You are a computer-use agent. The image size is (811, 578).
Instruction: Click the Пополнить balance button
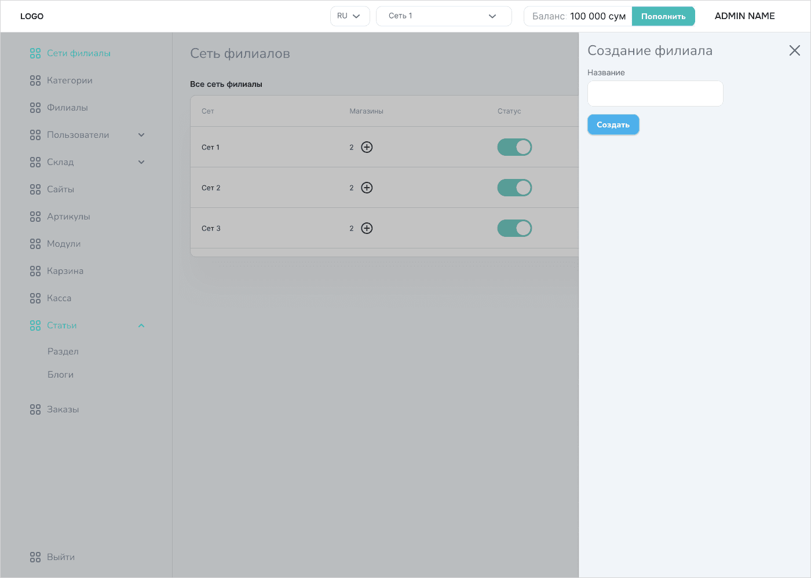(x=663, y=16)
